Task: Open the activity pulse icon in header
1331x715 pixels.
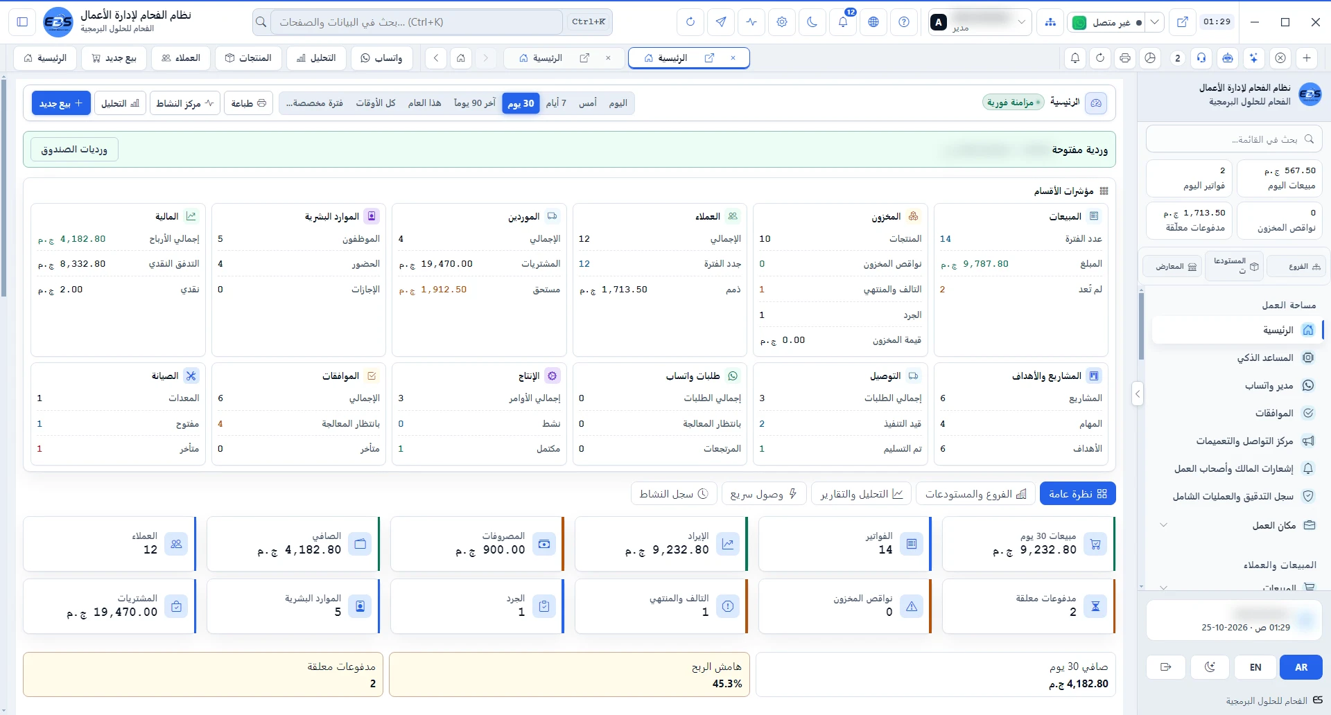Action: coord(751,22)
